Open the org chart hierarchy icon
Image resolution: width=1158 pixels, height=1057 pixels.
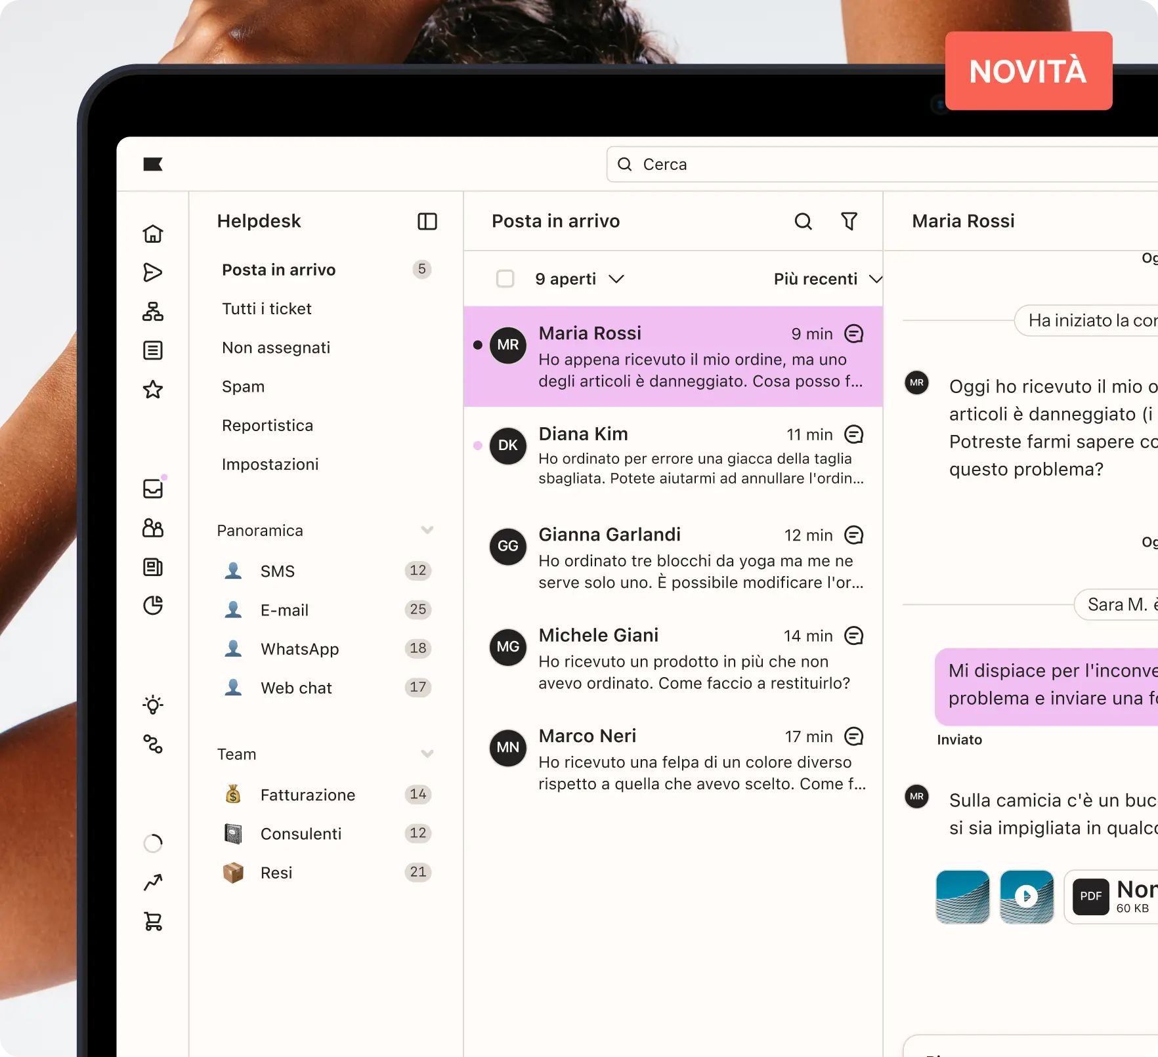tap(153, 311)
